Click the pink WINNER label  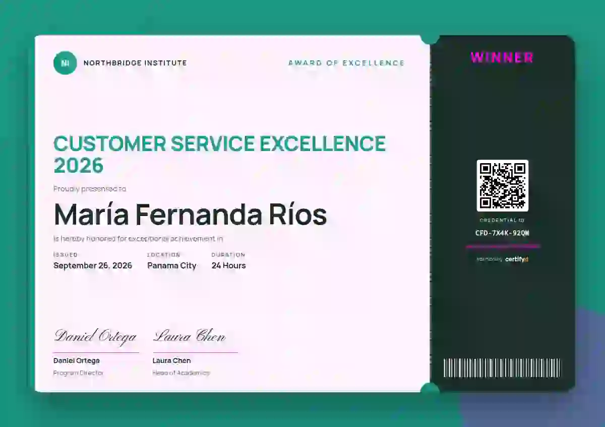pyautogui.click(x=502, y=57)
